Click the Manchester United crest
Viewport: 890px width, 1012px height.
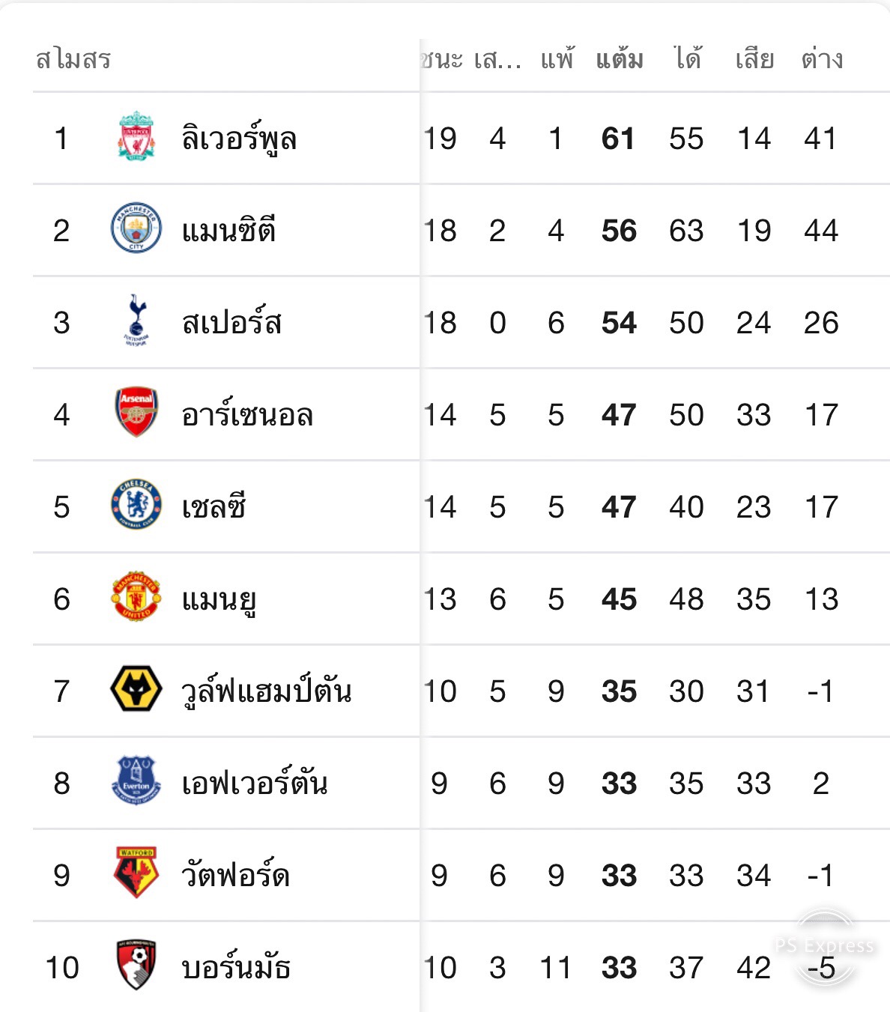[136, 597]
